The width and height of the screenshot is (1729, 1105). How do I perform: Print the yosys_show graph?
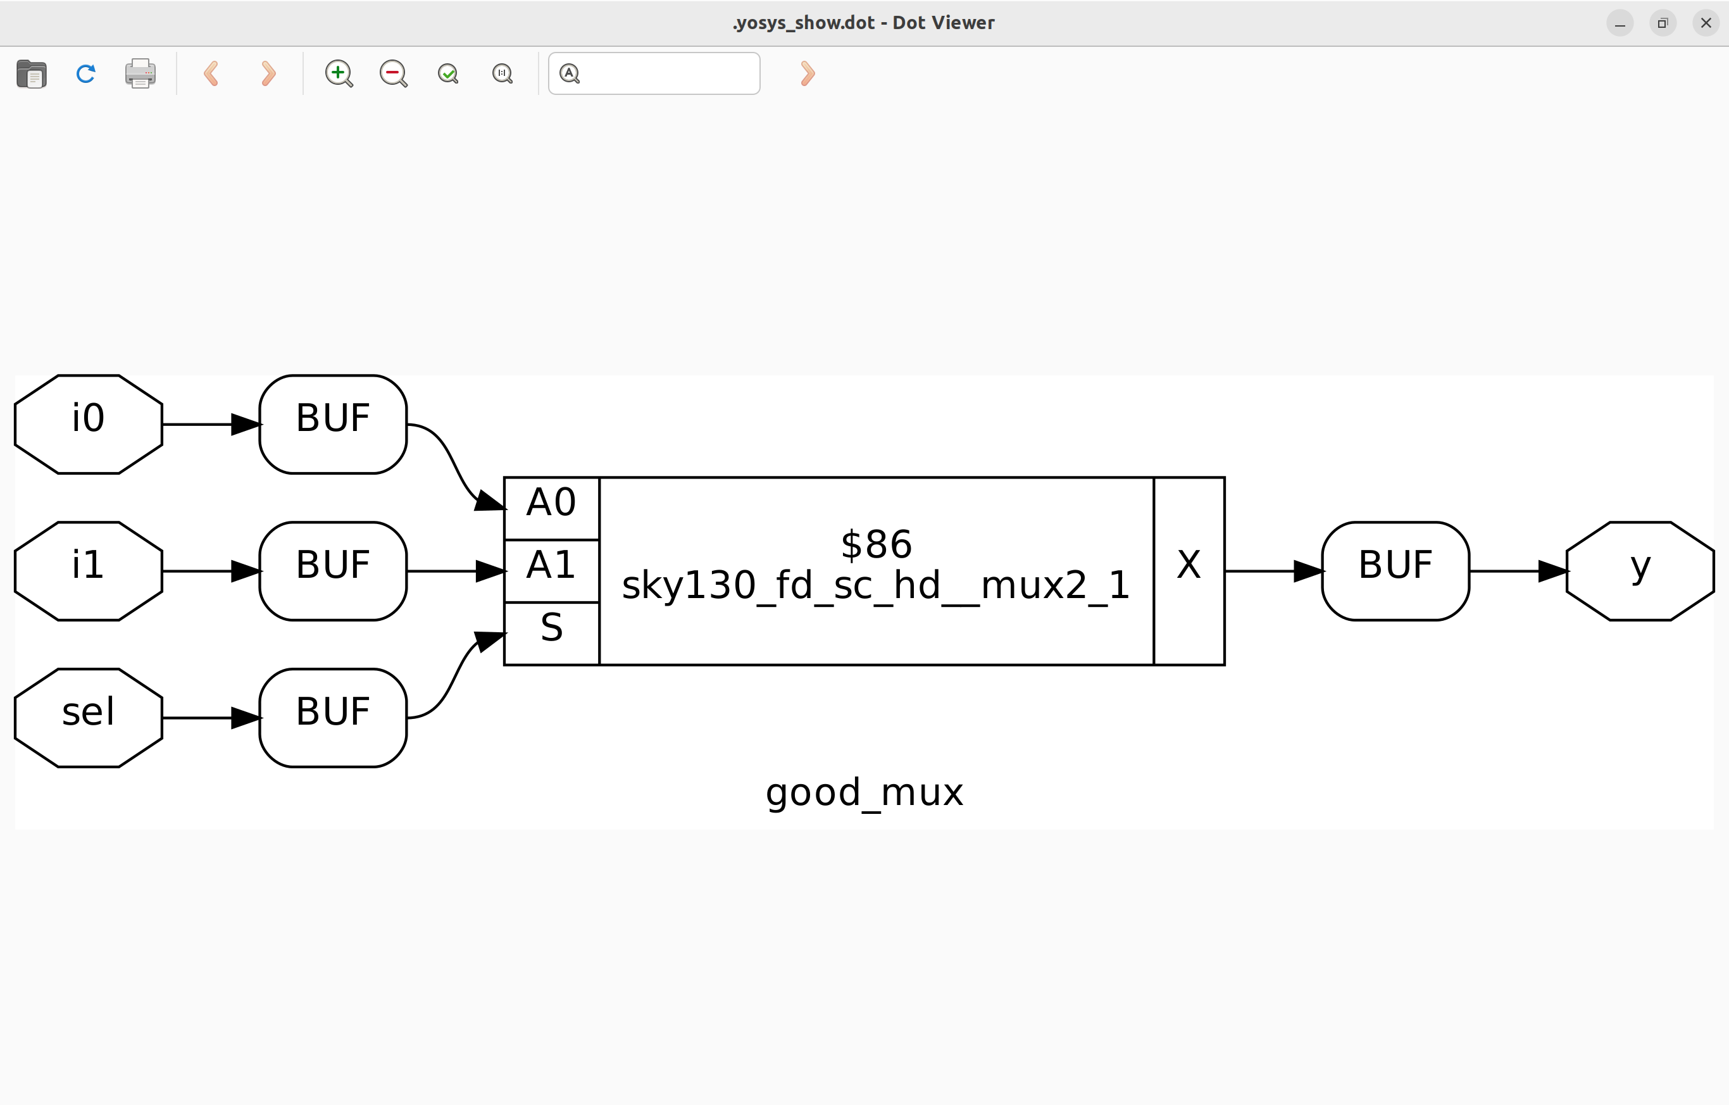pyautogui.click(x=140, y=73)
